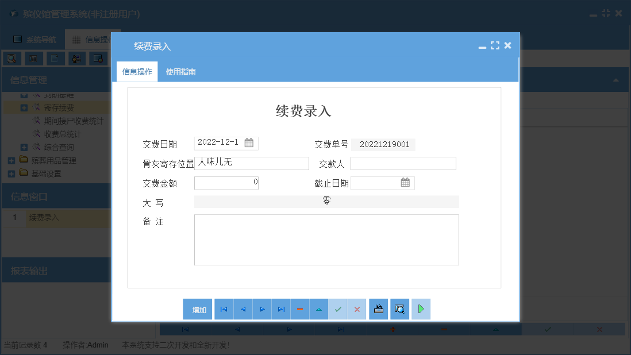This screenshot has height=355, width=631.
Task: Jump to last record with navigation icon
Action: point(281,309)
